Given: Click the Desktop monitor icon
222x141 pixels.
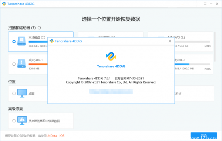Looking at the screenshot, I should [x=22, y=93].
